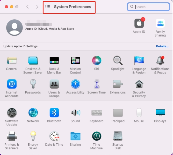Click the user profile avatar picture
Image resolution: width=173 pixels, height=155 pixels.
[x=14, y=28]
